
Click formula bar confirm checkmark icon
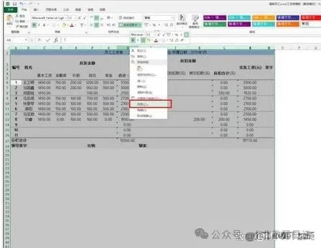48,40
